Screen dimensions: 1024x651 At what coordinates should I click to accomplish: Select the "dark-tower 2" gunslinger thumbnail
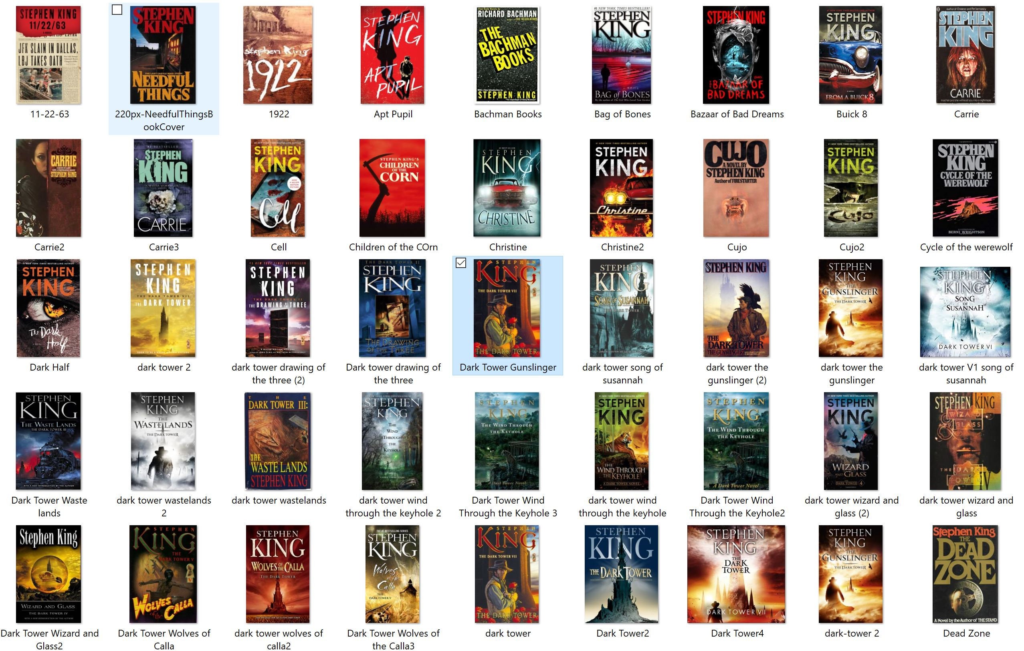851,574
